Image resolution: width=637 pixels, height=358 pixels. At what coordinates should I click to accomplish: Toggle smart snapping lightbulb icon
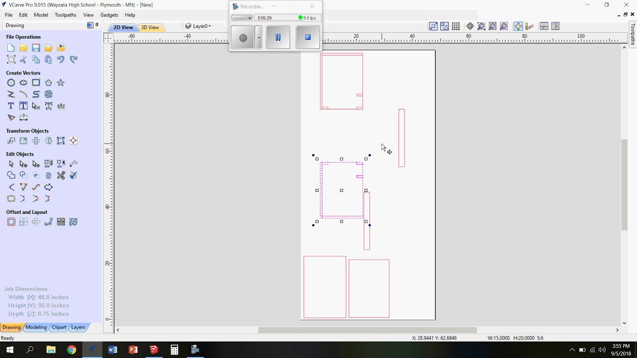[x=518, y=26]
